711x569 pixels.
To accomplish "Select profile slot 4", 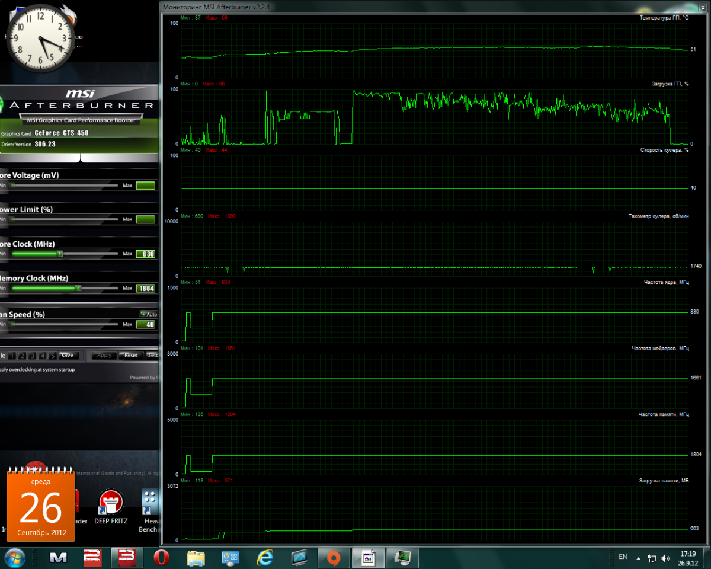I will click(42, 356).
